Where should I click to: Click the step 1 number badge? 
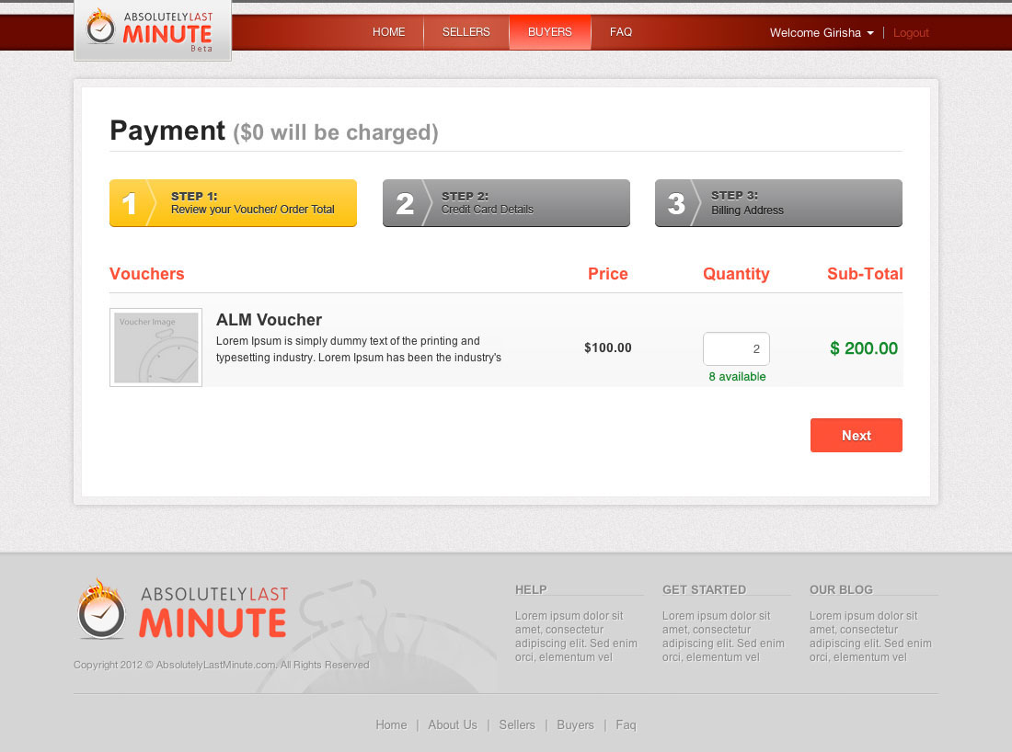pyautogui.click(x=129, y=203)
